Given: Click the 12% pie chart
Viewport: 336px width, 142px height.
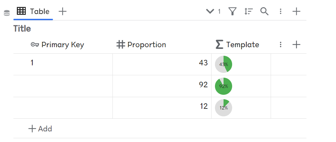Looking at the screenshot, I should tap(224, 108).
